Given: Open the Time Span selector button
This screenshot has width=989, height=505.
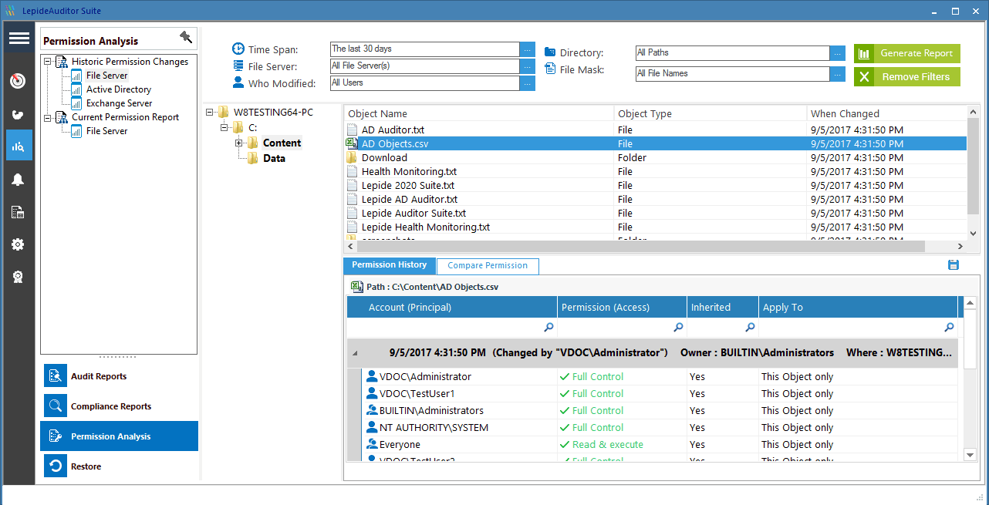Looking at the screenshot, I should click(x=528, y=49).
